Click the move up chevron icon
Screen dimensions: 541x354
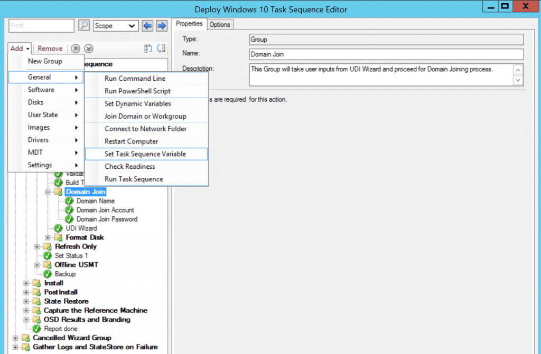tap(76, 49)
